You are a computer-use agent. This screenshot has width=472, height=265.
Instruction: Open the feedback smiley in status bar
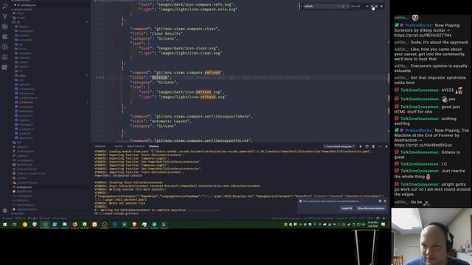pos(378,219)
